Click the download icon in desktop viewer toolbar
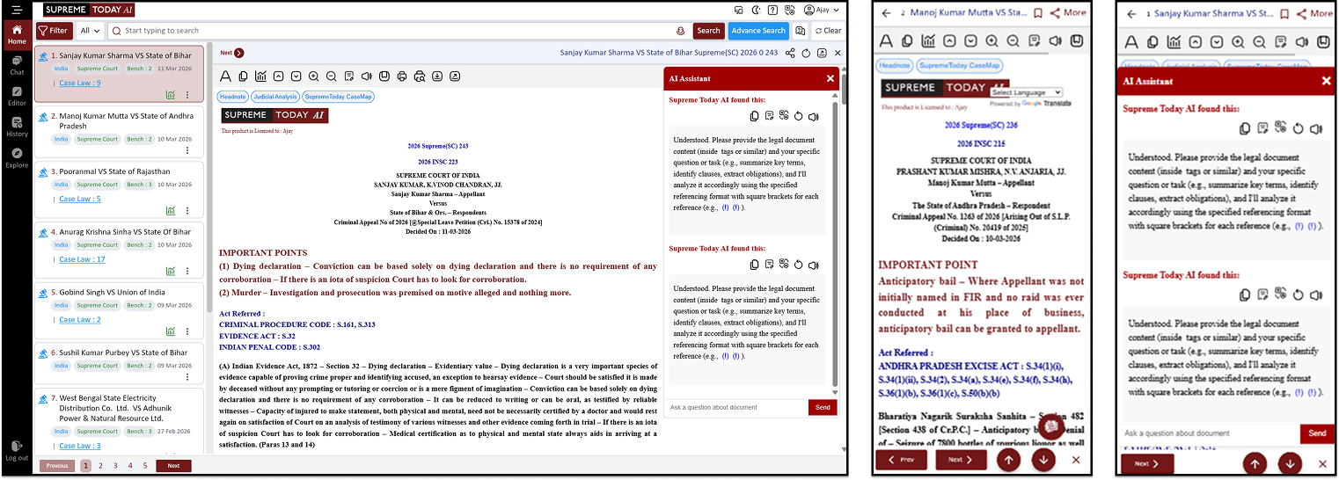The width and height of the screenshot is (1339, 480). pyautogui.click(x=437, y=76)
